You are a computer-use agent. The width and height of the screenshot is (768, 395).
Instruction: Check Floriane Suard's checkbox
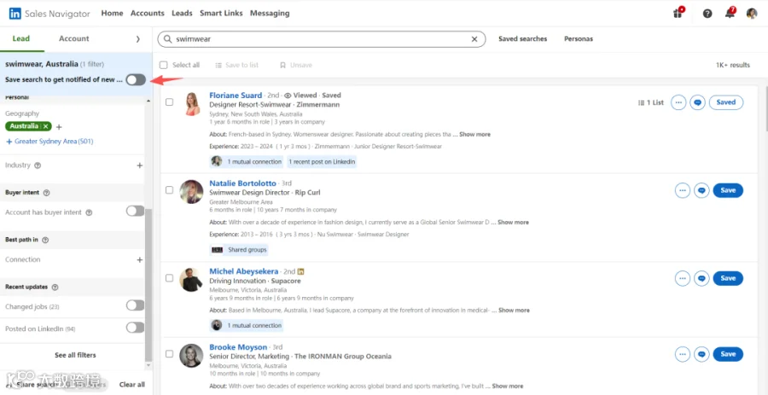169,102
